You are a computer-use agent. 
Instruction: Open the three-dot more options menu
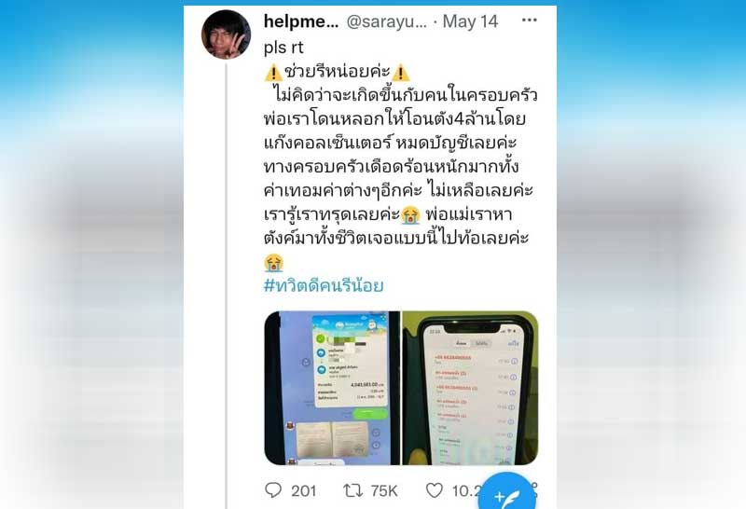coord(529,21)
